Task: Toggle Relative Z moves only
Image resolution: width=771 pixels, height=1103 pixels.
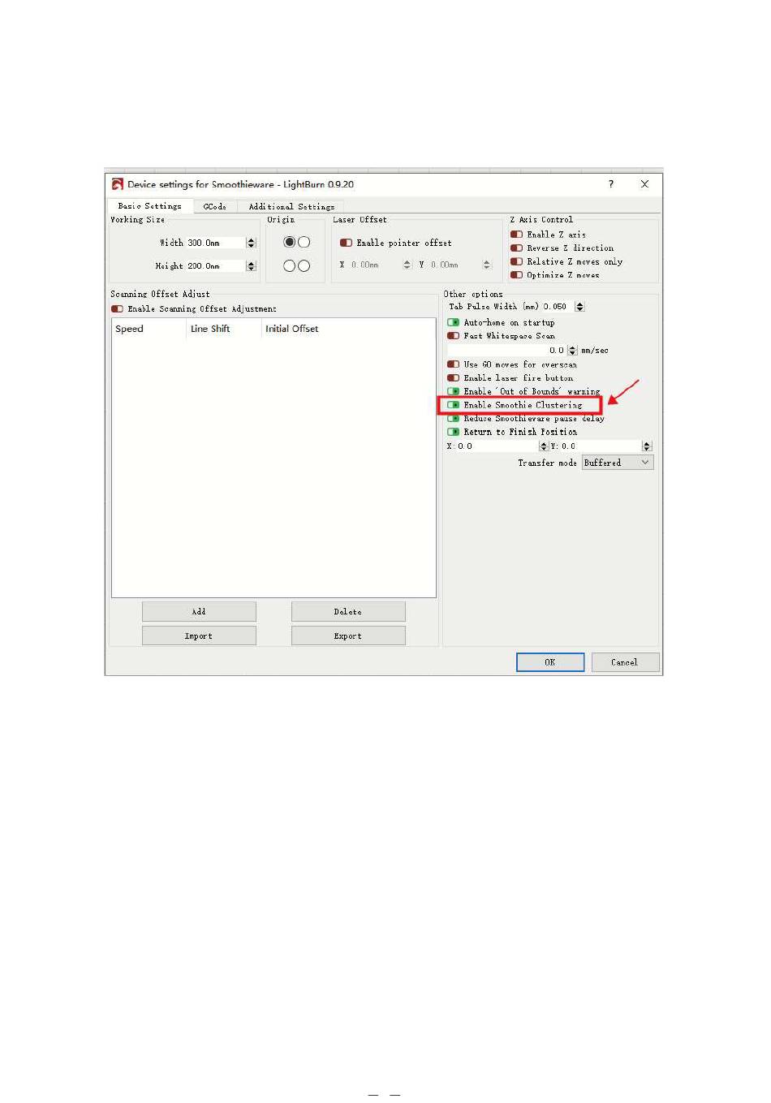Action: (x=516, y=261)
